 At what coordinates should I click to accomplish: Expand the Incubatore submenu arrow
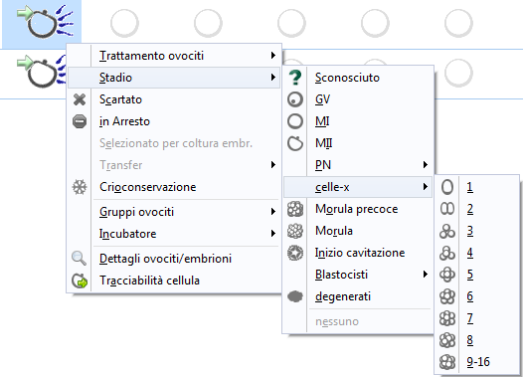pos(273,234)
